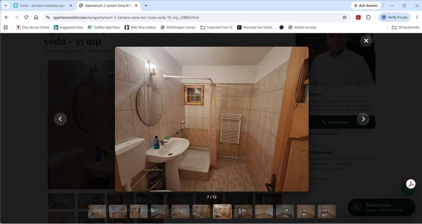Open Chrome's three-dot menu
Screen dimensions: 422x224
pos(417,17)
